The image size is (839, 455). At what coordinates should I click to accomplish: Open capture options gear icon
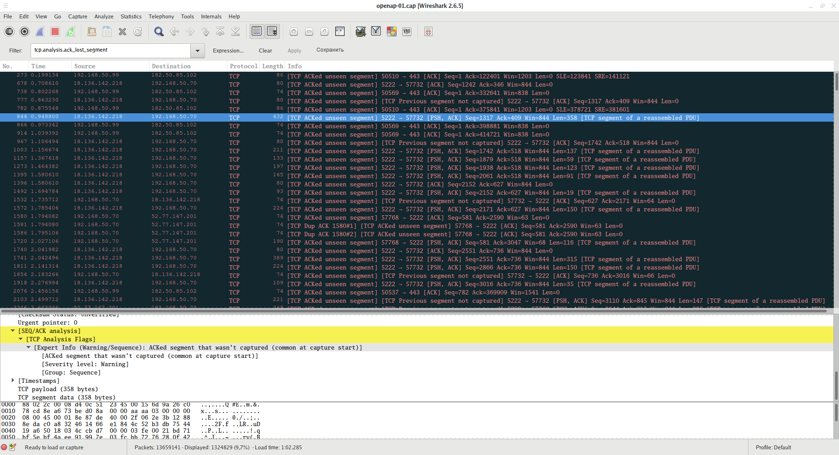point(24,31)
